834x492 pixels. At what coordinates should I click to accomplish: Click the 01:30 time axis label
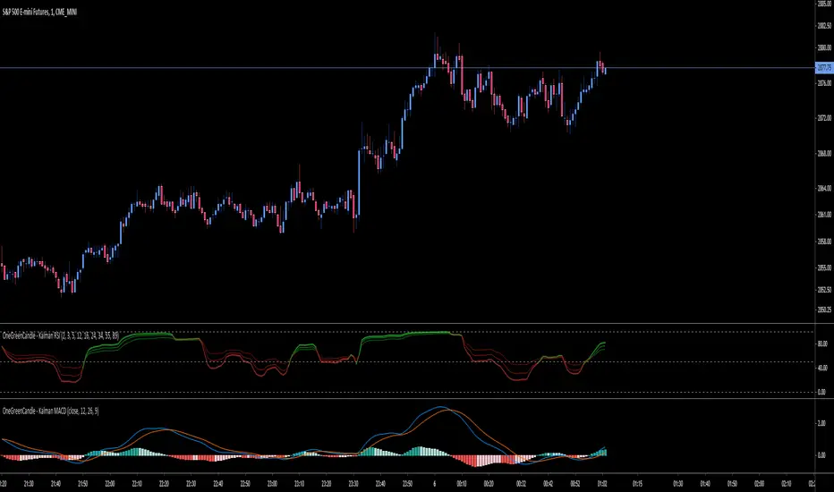tap(678, 484)
